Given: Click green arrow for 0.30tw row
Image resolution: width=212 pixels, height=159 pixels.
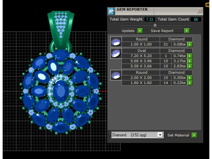Looking at the screenshot, I should coord(190,78).
